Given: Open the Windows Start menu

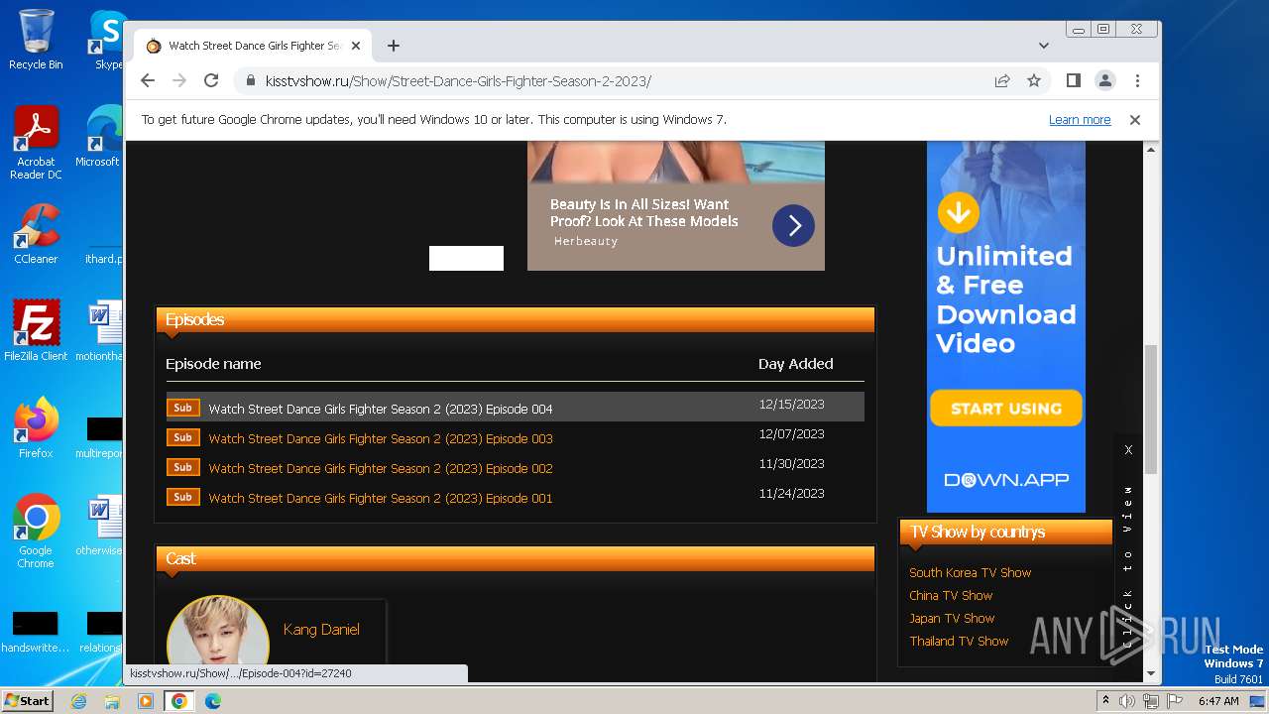Looking at the screenshot, I should point(27,701).
